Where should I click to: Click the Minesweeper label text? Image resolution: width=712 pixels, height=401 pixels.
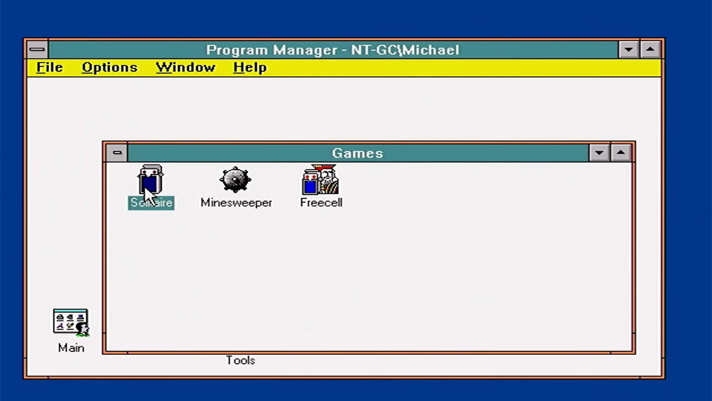pos(236,203)
